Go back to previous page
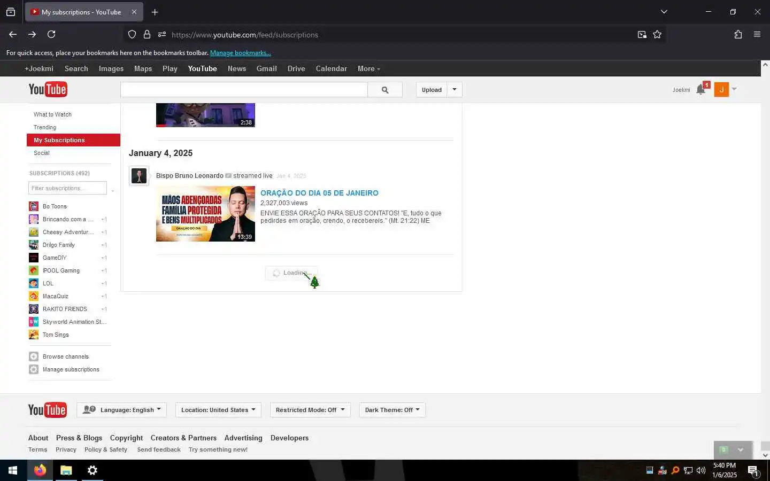The height and width of the screenshot is (481, 770). tap(13, 34)
